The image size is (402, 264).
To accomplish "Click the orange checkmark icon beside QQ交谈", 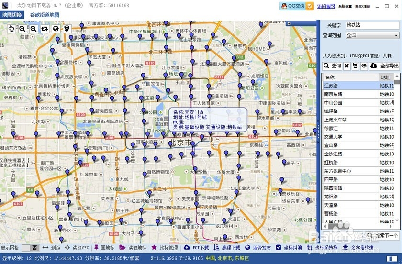I will 310,6.
